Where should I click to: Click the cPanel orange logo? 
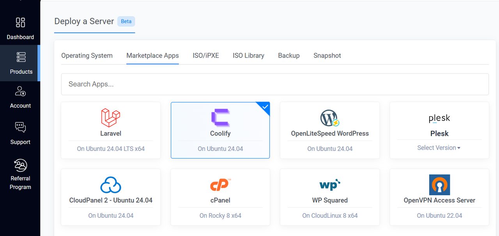[x=220, y=185]
